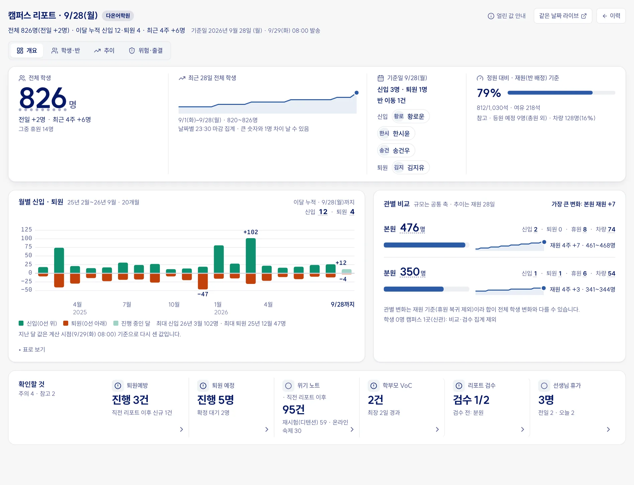This screenshot has width=634, height=485.
Task: Click the 본원 476명 enrollment bar
Action: coord(426,245)
